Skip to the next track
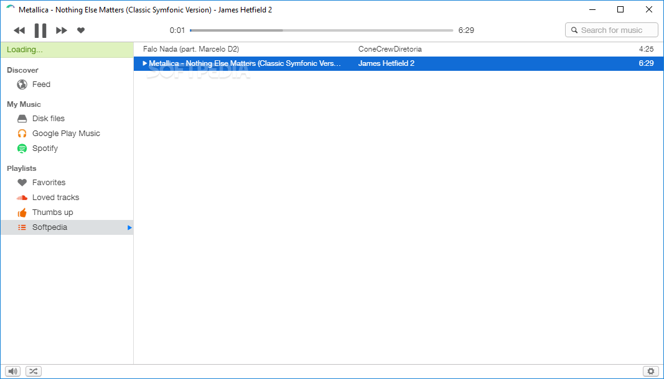Viewport: 664px width, 379px height. [62, 30]
